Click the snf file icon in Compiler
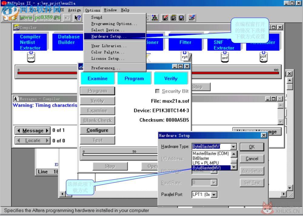 pos(225,57)
